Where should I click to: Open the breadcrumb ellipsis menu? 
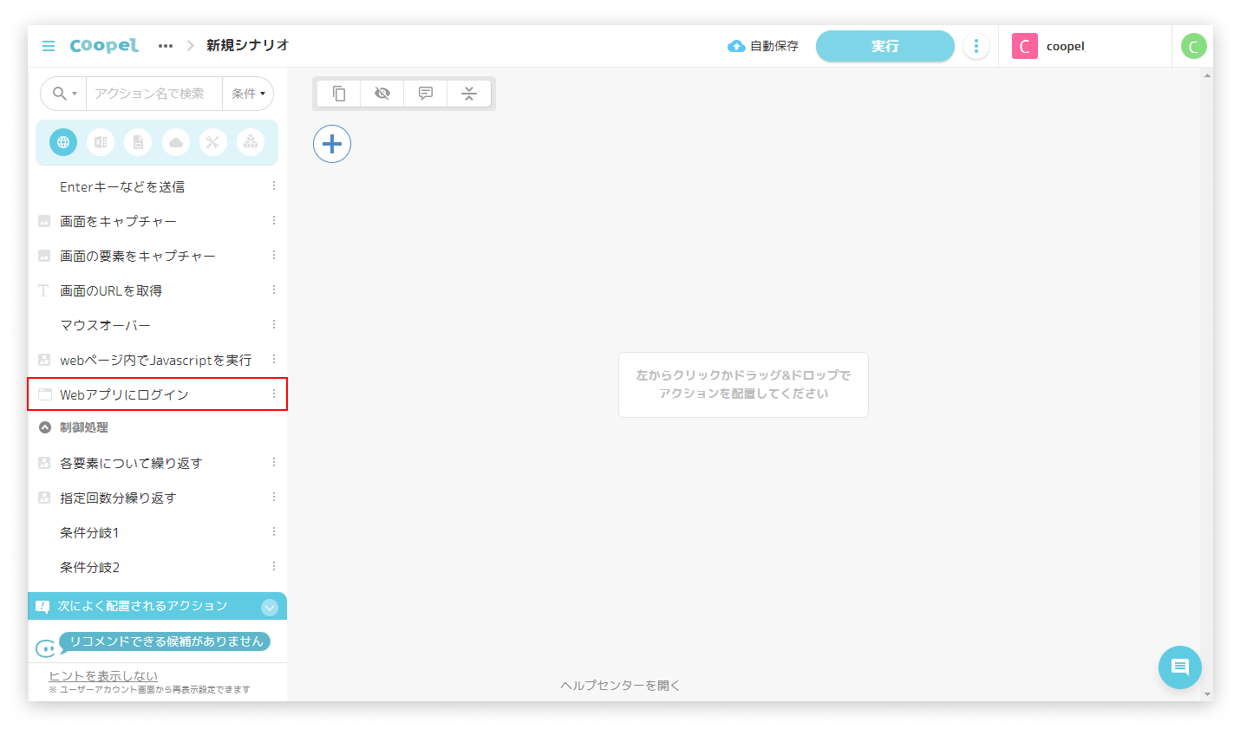coord(166,46)
